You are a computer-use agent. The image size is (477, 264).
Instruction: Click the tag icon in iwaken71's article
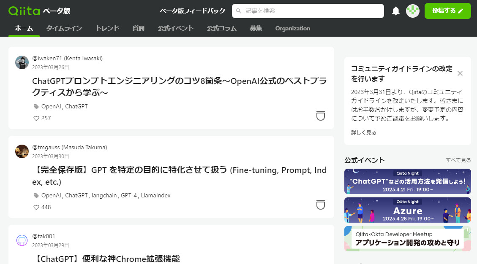[x=36, y=107]
